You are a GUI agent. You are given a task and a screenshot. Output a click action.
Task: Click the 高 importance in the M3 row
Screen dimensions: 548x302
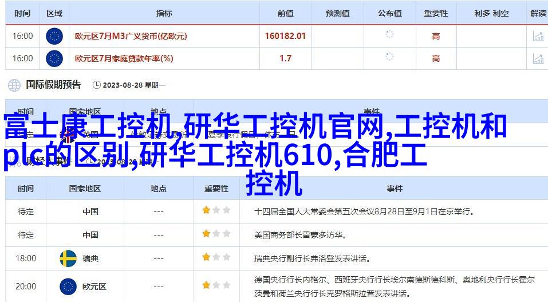click(x=436, y=36)
